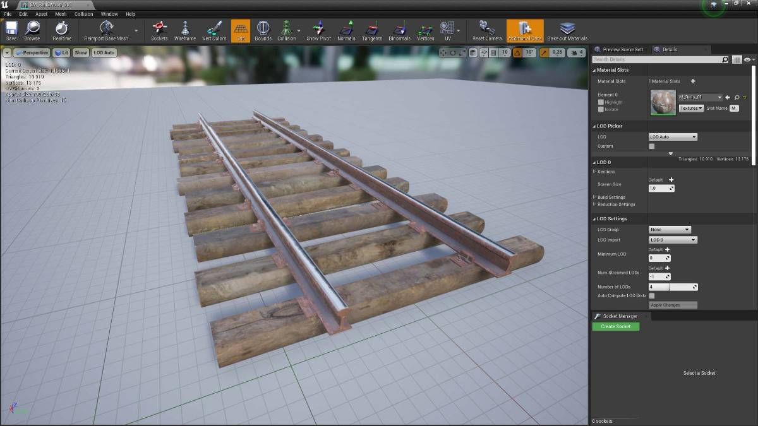
Task: Check Auto Compute LOD Distances
Action: [652, 295]
